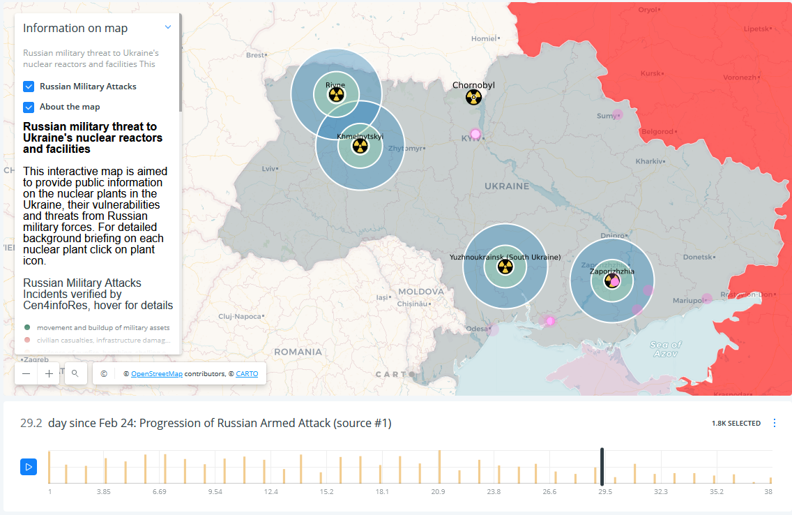
Task: Collapse the Information on map panel
Action: coord(168,28)
